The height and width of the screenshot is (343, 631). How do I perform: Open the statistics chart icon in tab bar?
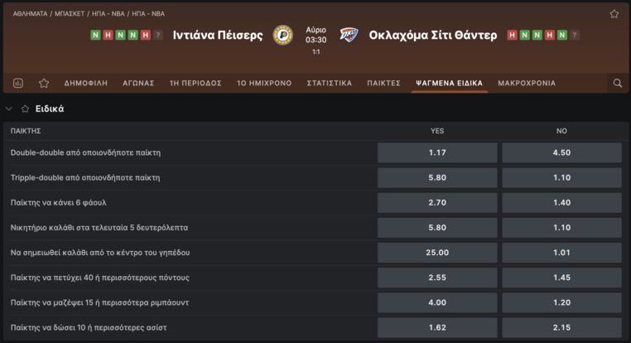click(x=18, y=83)
